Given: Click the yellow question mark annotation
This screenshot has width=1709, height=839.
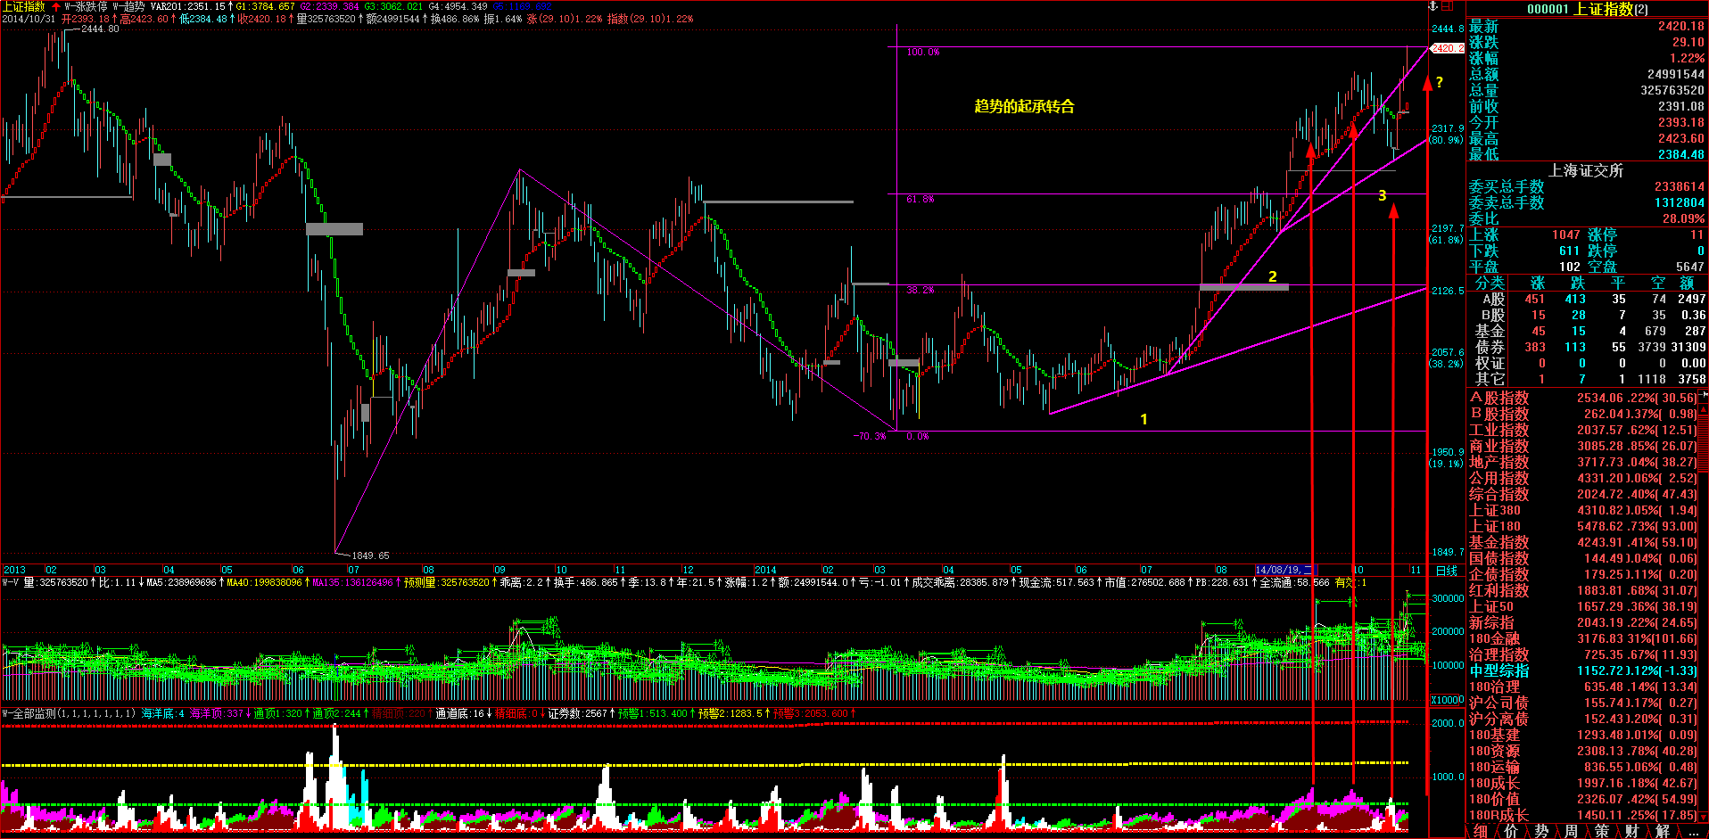Looking at the screenshot, I should [1440, 83].
